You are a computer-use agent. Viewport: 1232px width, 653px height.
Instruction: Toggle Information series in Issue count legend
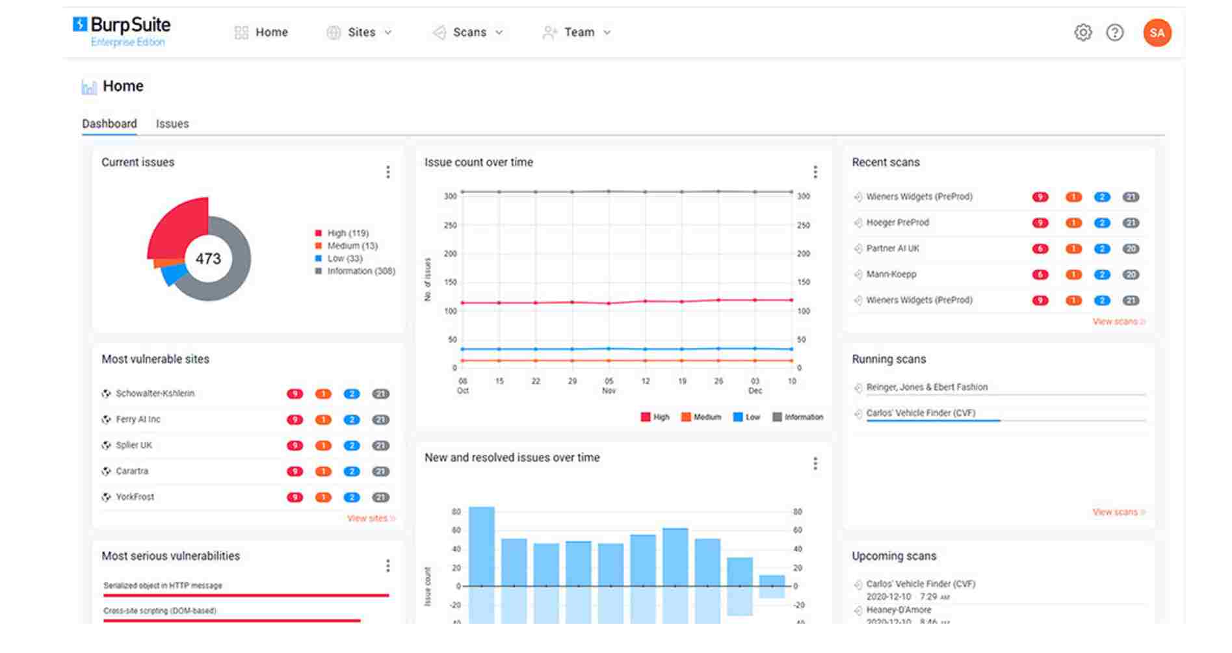coord(798,417)
